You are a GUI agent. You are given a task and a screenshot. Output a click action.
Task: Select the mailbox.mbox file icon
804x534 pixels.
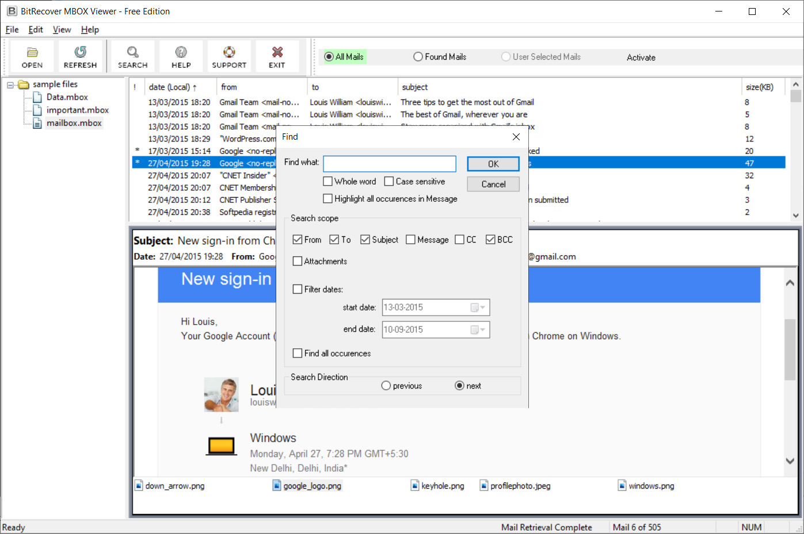(x=37, y=123)
